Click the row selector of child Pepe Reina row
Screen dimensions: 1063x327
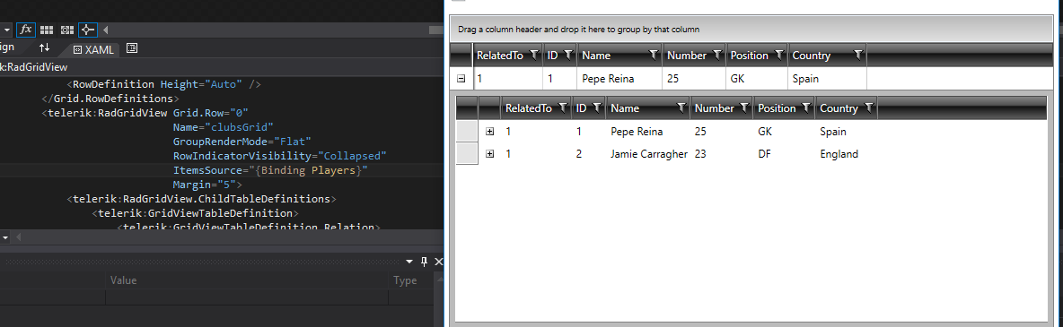(x=467, y=132)
